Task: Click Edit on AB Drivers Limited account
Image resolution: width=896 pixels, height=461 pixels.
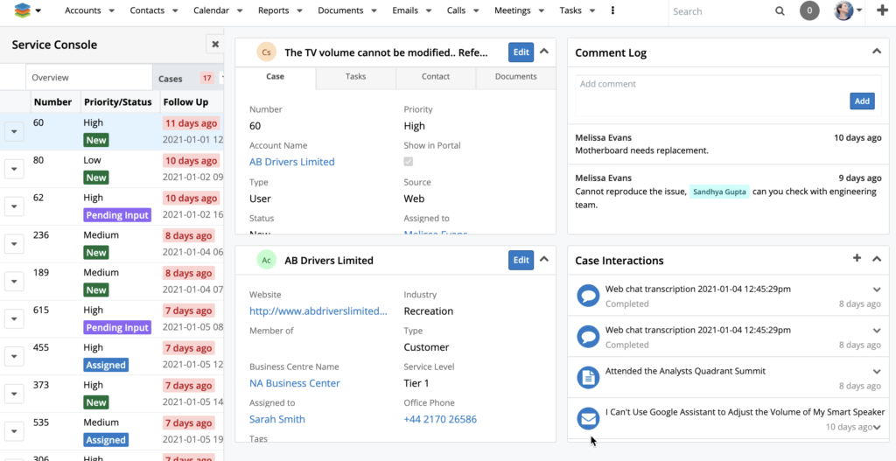Action: click(521, 260)
